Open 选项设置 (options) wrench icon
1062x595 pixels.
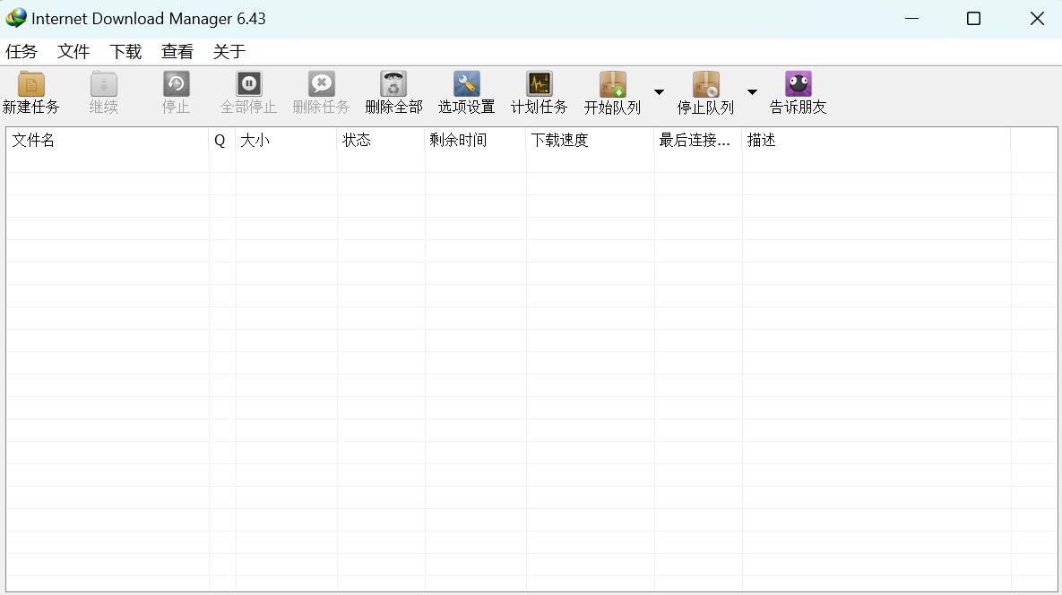467,84
